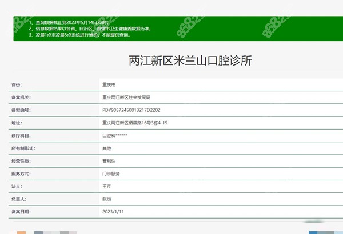Screen dimensions: 343x234
Task: Select the 口腔科****** value
Action: pos(115,135)
